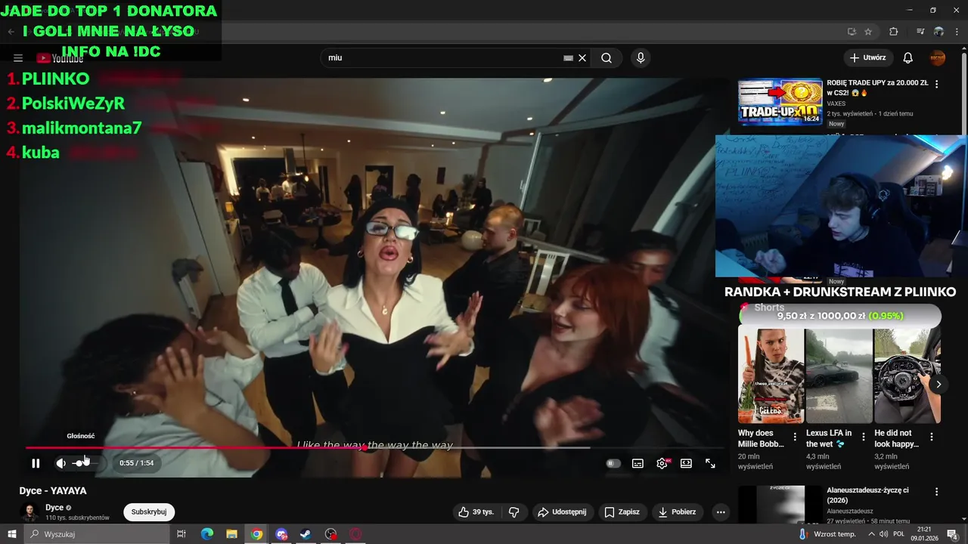
Task: Open Task View on the taskbar
Action: [x=181, y=534]
